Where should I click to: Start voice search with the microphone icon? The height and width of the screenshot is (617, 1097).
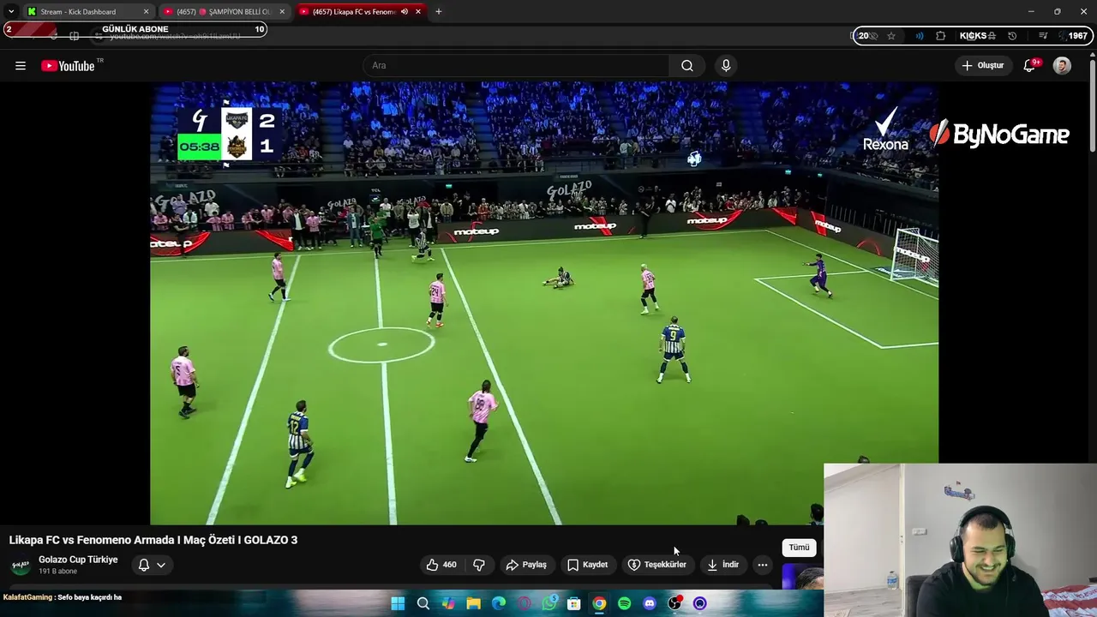pos(726,66)
